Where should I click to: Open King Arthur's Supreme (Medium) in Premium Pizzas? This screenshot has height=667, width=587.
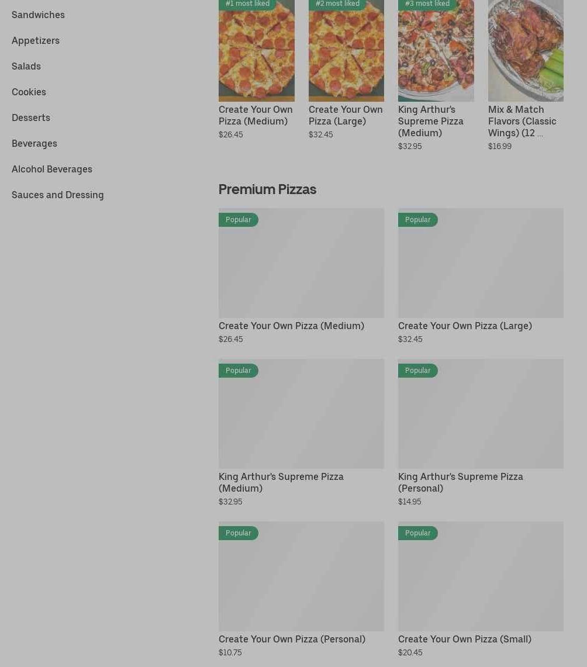[x=281, y=482]
